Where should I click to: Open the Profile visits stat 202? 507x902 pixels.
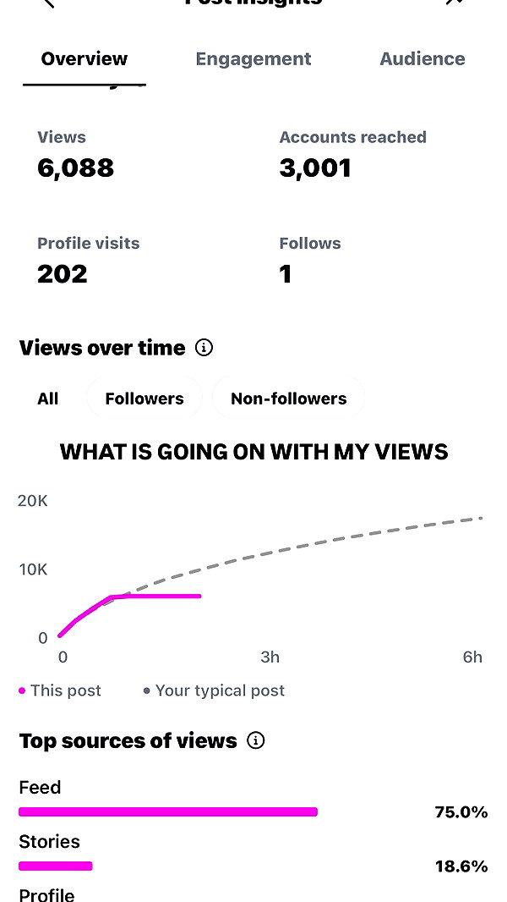click(x=62, y=274)
